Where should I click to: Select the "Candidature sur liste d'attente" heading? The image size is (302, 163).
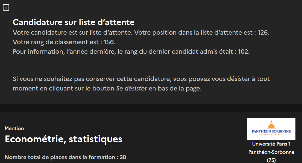[x=74, y=22]
